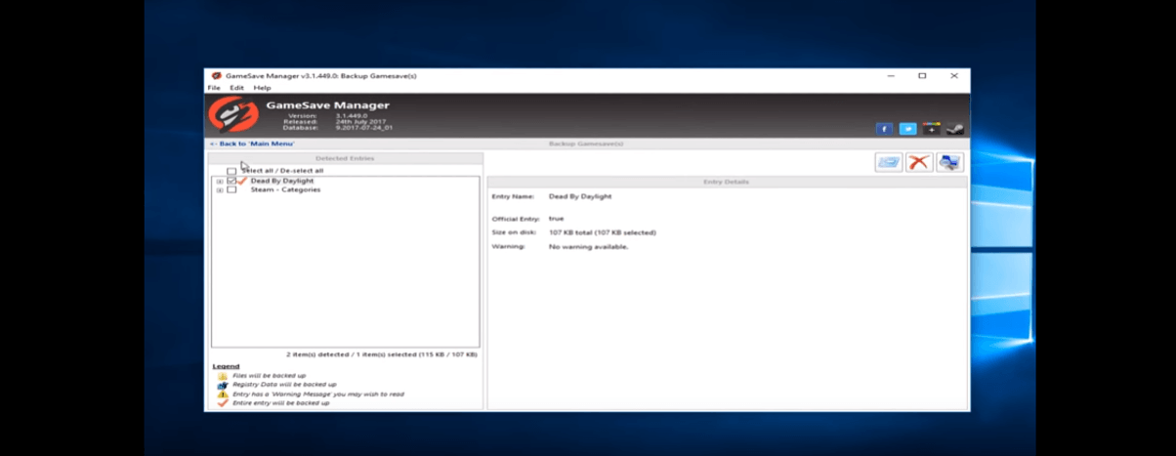This screenshot has height=456, width=1176.
Task: Select the Dead By Daylight entry
Action: tap(281, 181)
